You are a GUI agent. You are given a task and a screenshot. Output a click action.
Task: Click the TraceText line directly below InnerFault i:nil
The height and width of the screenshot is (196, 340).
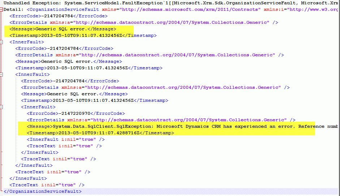64,146
